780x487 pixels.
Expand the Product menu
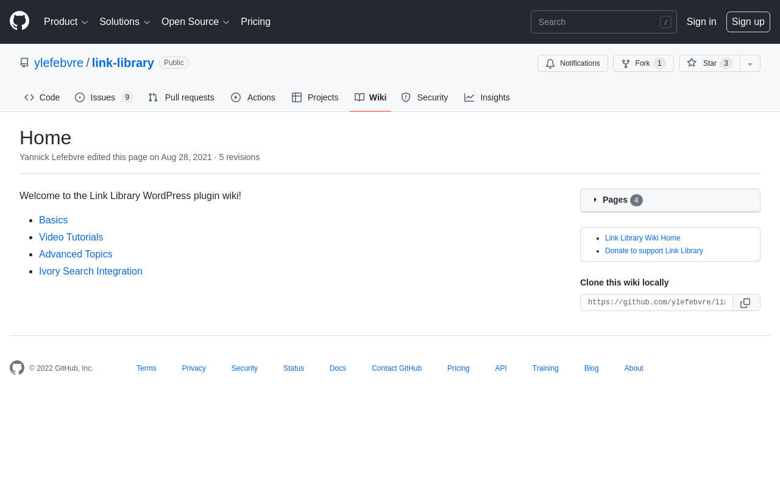[66, 22]
